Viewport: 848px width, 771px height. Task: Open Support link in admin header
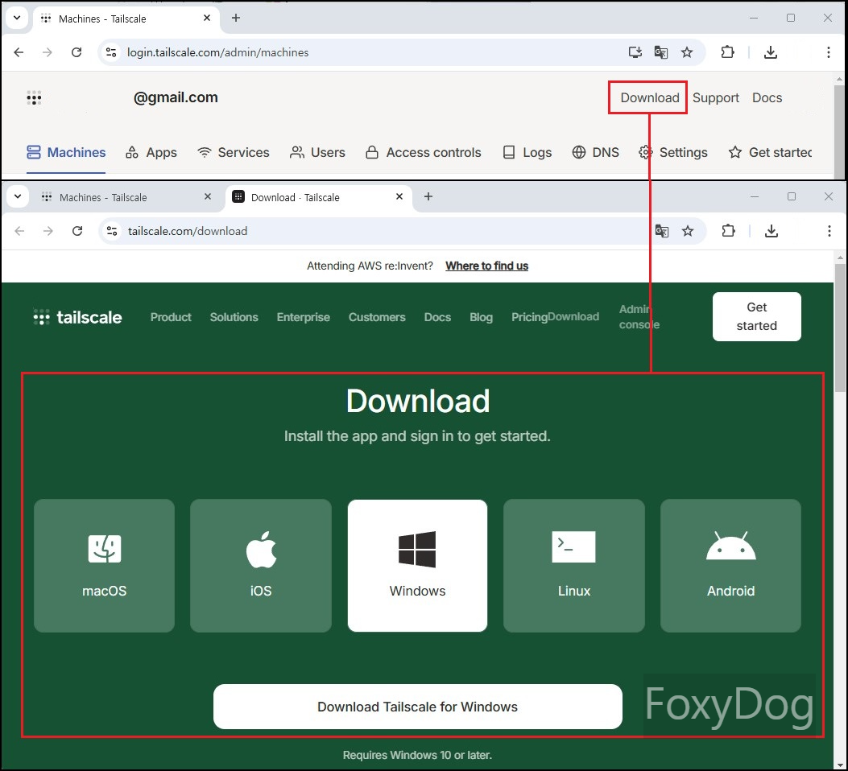(715, 98)
